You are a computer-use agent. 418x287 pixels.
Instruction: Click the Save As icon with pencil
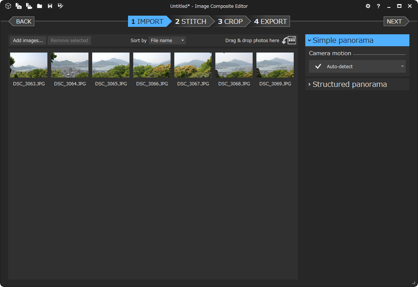60,6
